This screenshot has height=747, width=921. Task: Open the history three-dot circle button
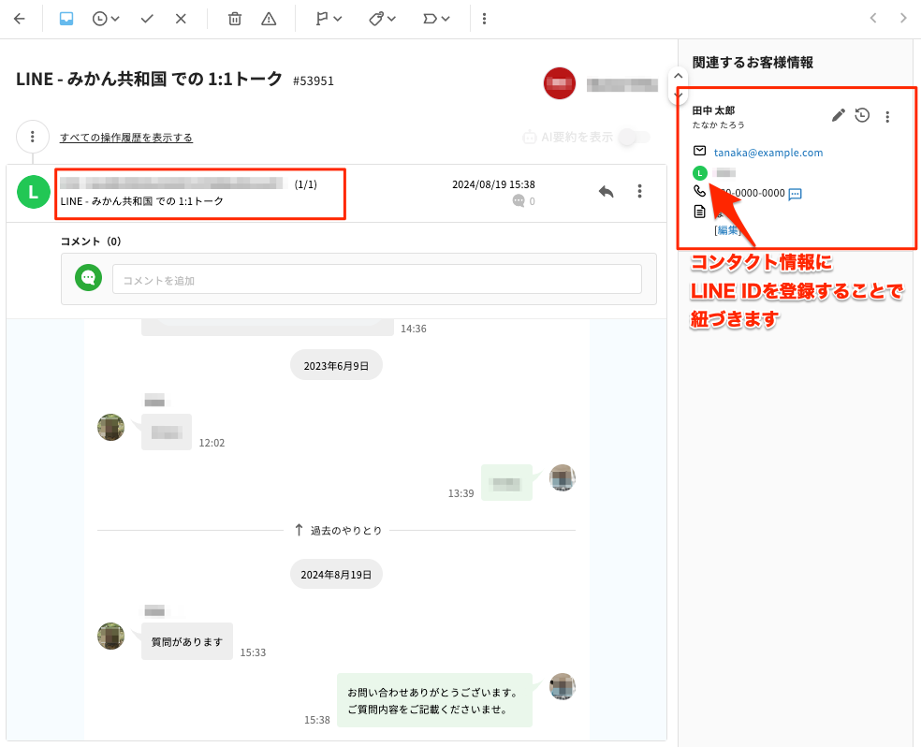point(33,137)
